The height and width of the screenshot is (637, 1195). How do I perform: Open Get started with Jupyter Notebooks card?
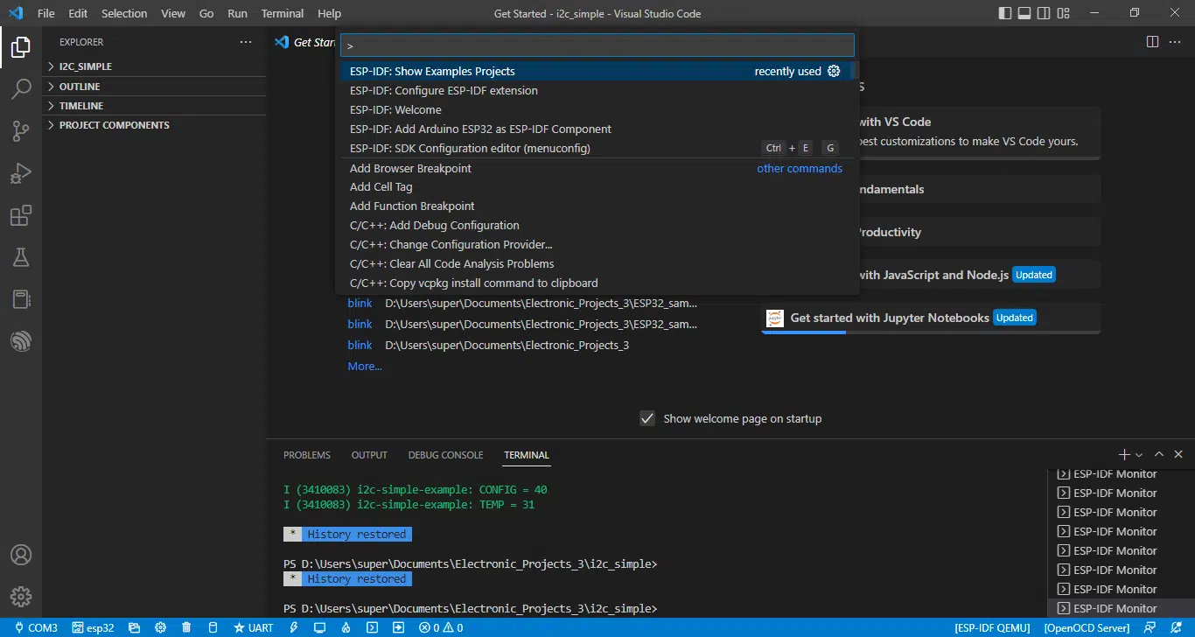point(931,318)
